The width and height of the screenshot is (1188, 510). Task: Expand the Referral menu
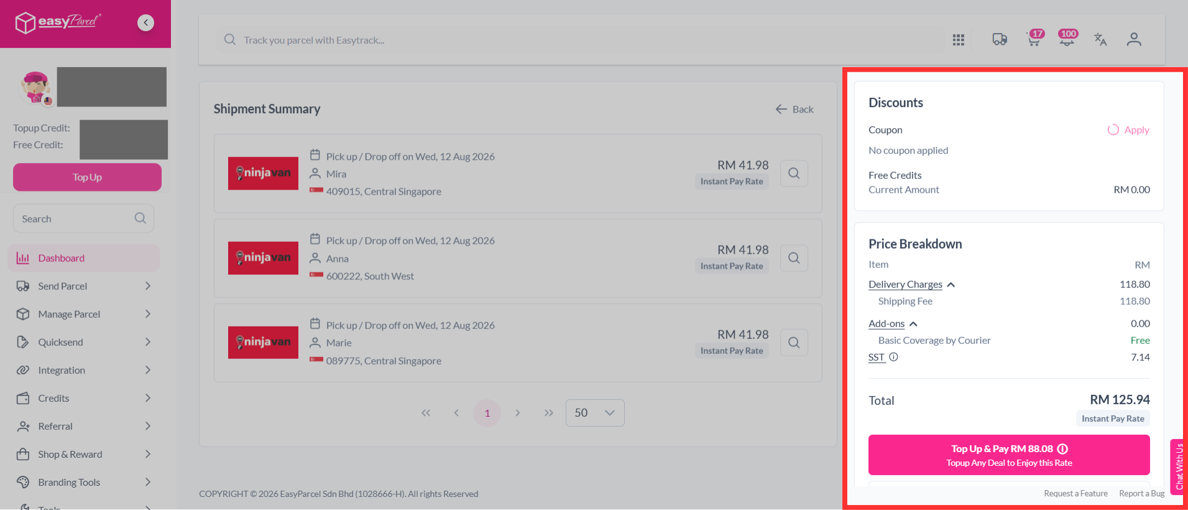point(84,426)
